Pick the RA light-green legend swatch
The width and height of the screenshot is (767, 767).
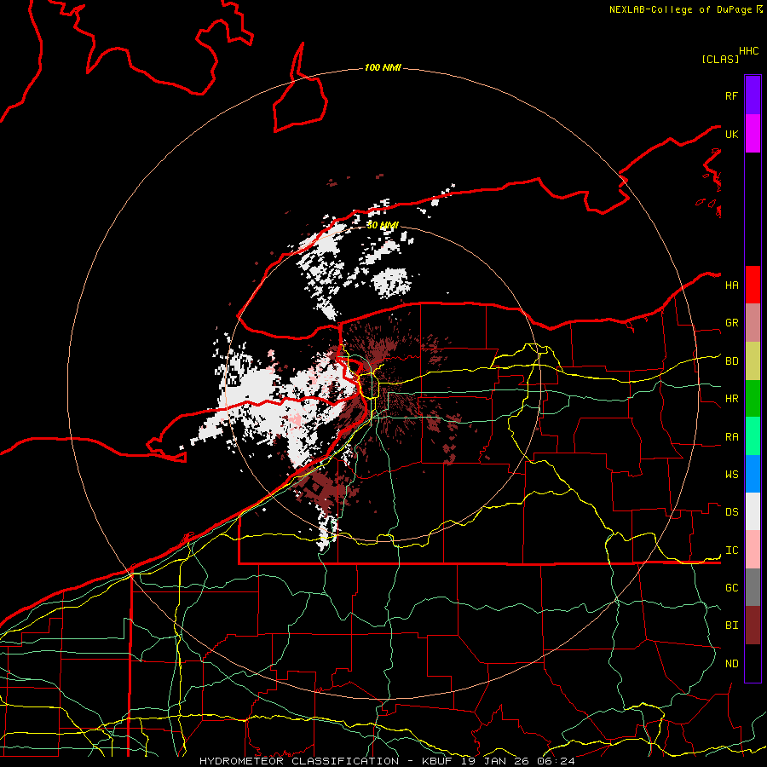(753, 436)
